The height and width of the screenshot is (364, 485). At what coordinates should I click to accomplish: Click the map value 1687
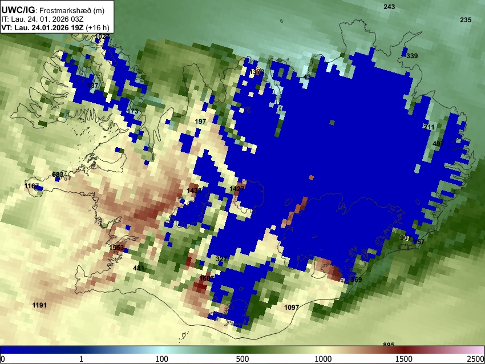207,278
